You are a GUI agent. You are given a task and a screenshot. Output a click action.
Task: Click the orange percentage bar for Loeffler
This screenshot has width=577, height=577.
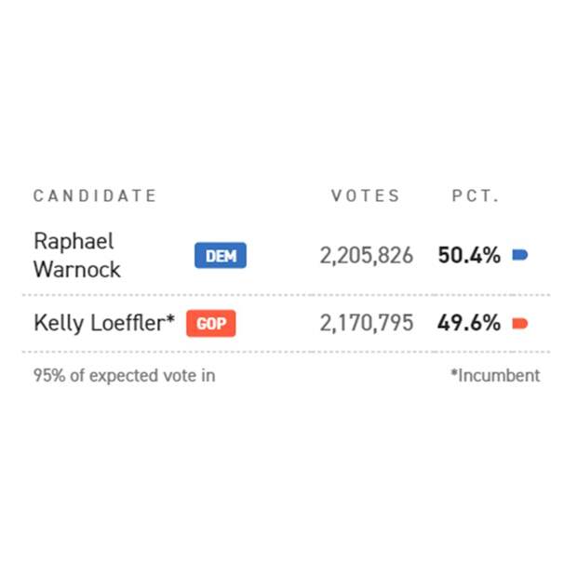tap(520, 324)
